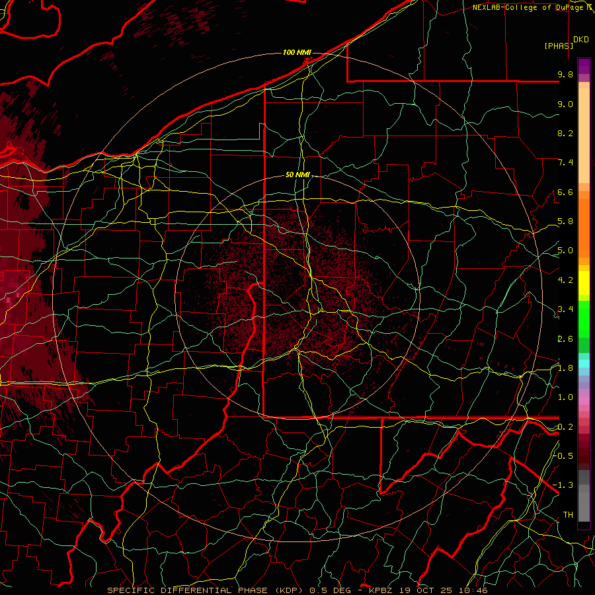Click the bright green color bar segment

click(x=584, y=319)
